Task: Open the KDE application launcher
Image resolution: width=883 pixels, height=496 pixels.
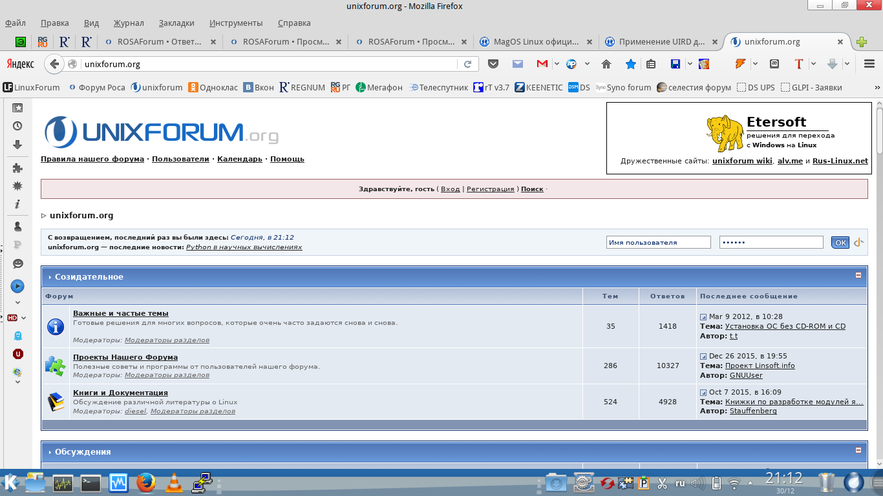Action: (x=10, y=482)
